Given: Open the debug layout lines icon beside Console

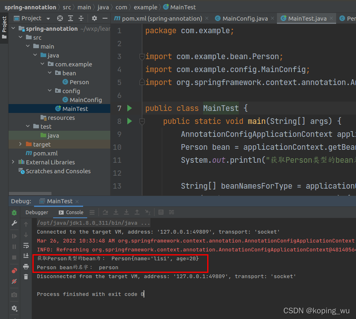Looking at the screenshot, I should tap(92, 212).
